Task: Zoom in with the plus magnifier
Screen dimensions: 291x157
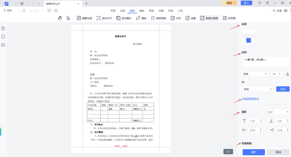Action: click(x=56, y=11)
